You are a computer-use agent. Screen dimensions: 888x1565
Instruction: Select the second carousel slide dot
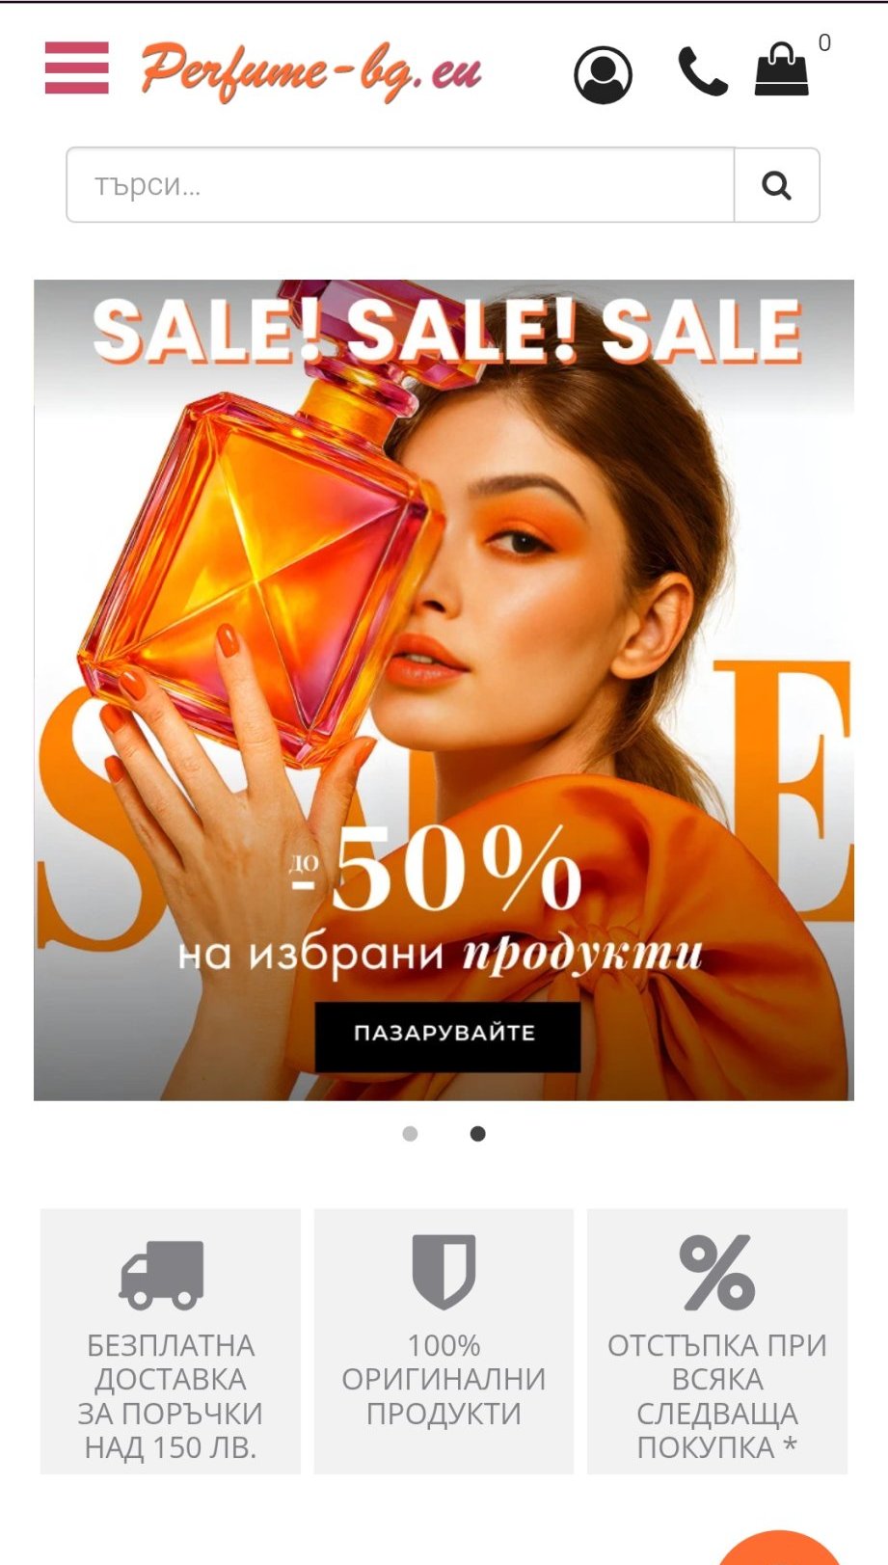click(x=477, y=1134)
